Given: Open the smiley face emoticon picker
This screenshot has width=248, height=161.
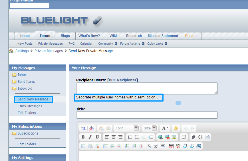Looking at the screenshot, I should (176, 128).
